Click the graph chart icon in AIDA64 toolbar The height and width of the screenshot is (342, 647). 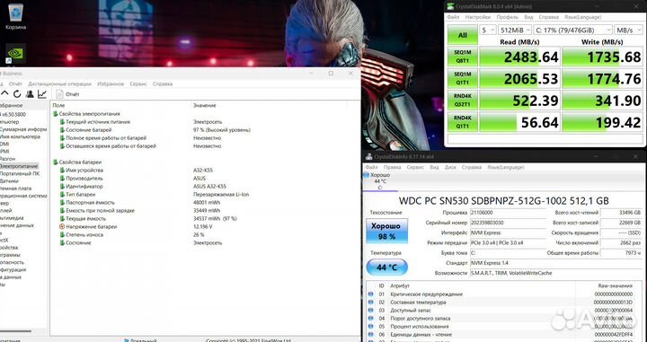(42, 94)
